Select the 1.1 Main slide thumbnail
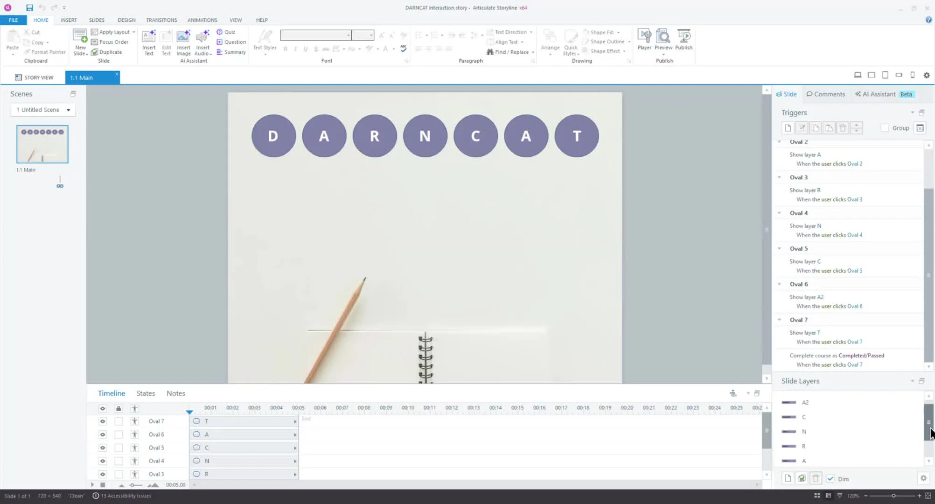The height and width of the screenshot is (504, 935). tap(42, 144)
